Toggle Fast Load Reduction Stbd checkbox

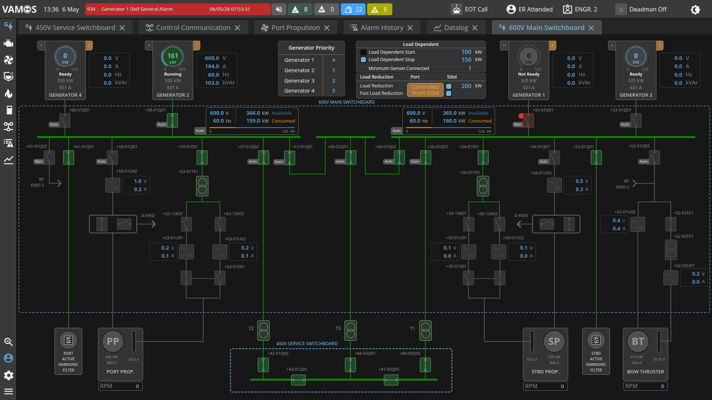449,93
